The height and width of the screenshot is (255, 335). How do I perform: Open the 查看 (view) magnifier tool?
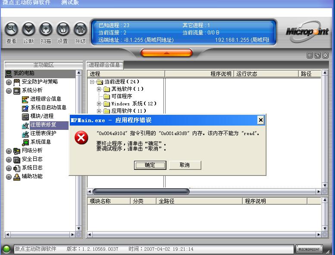[11, 29]
